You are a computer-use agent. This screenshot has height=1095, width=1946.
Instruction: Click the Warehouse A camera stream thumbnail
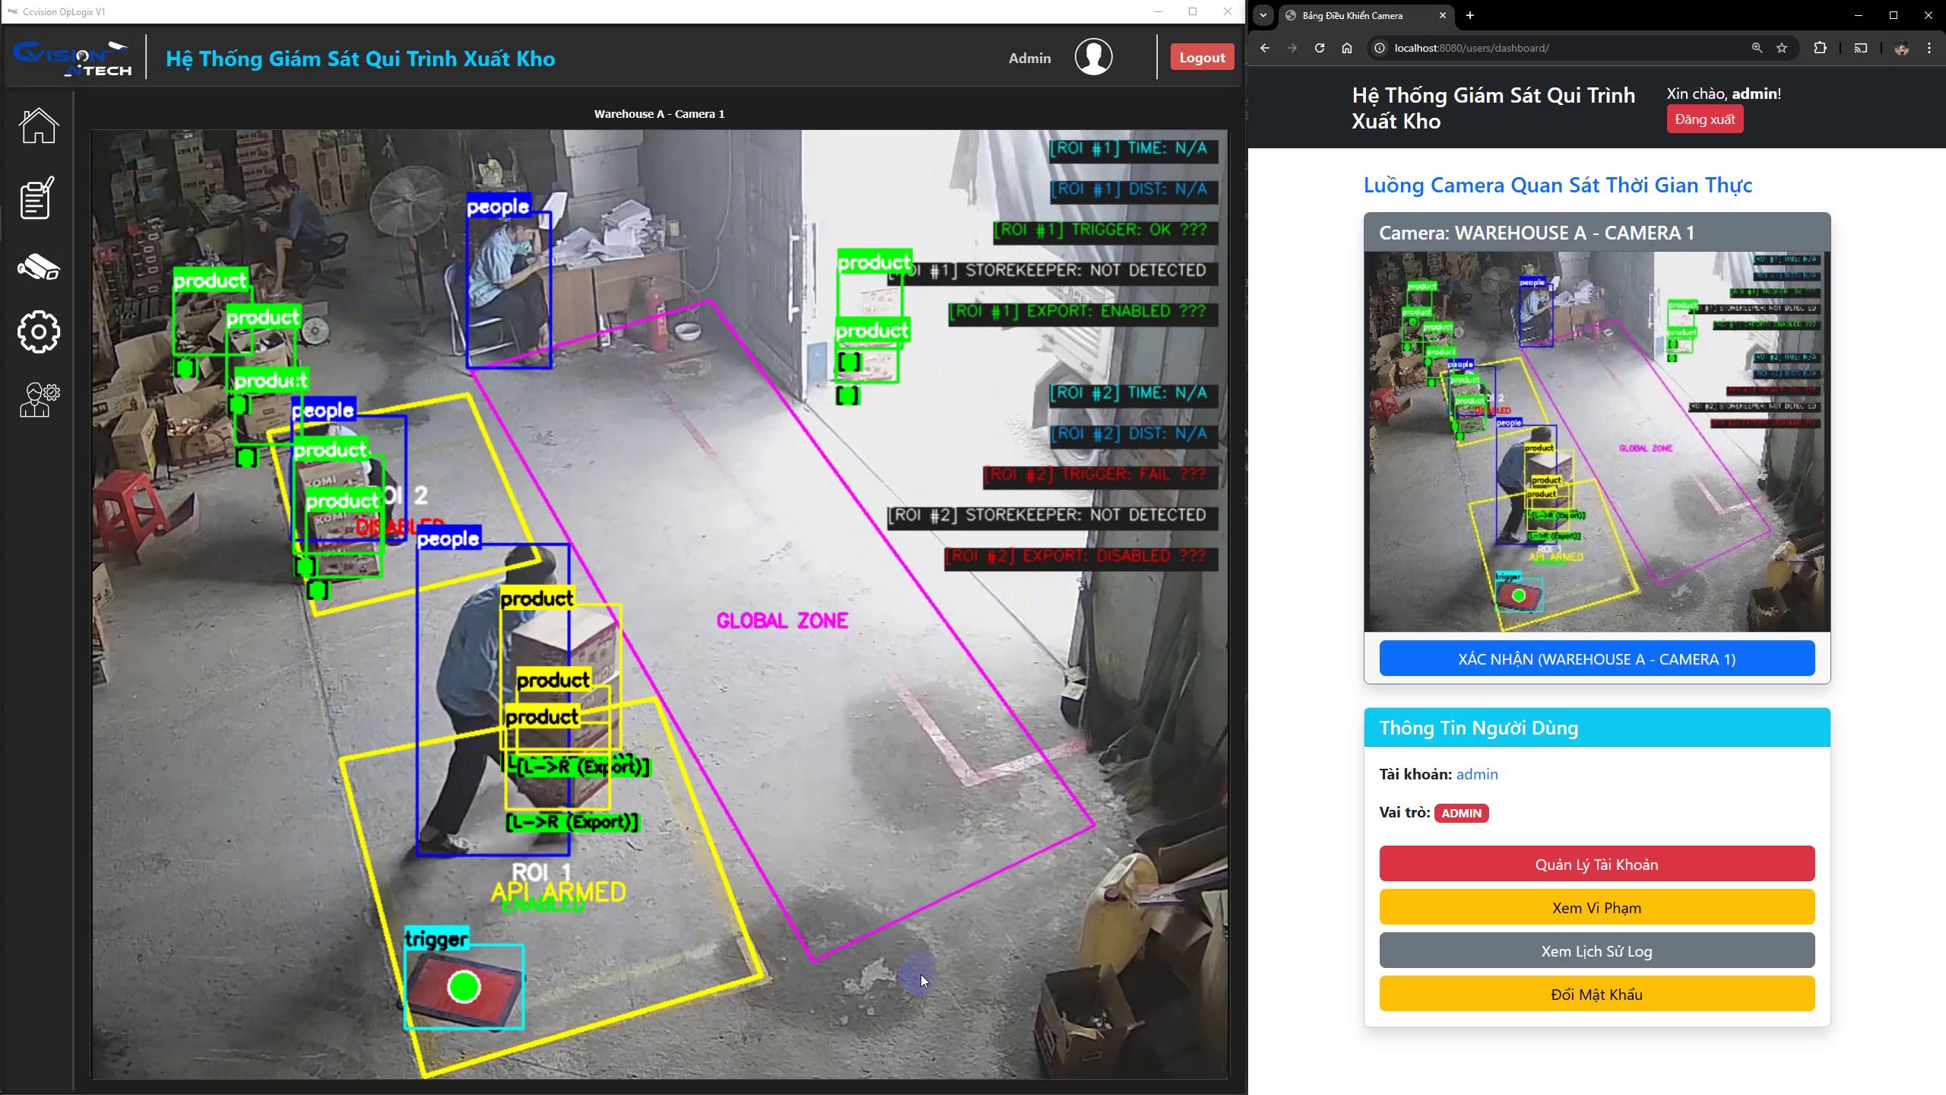click(x=1596, y=442)
